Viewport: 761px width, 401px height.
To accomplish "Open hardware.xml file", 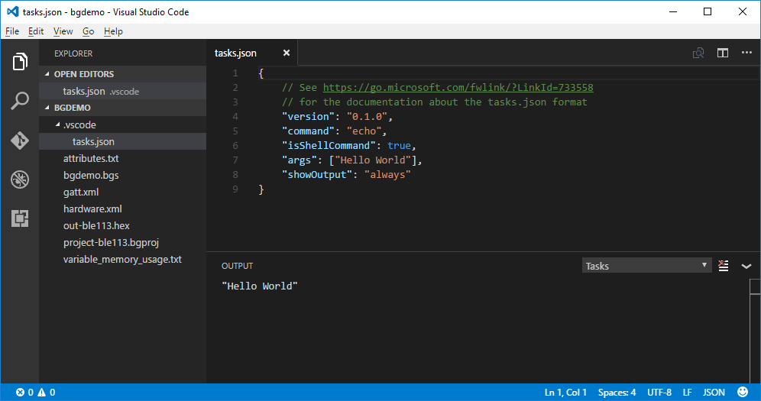I will pyautogui.click(x=123, y=209).
